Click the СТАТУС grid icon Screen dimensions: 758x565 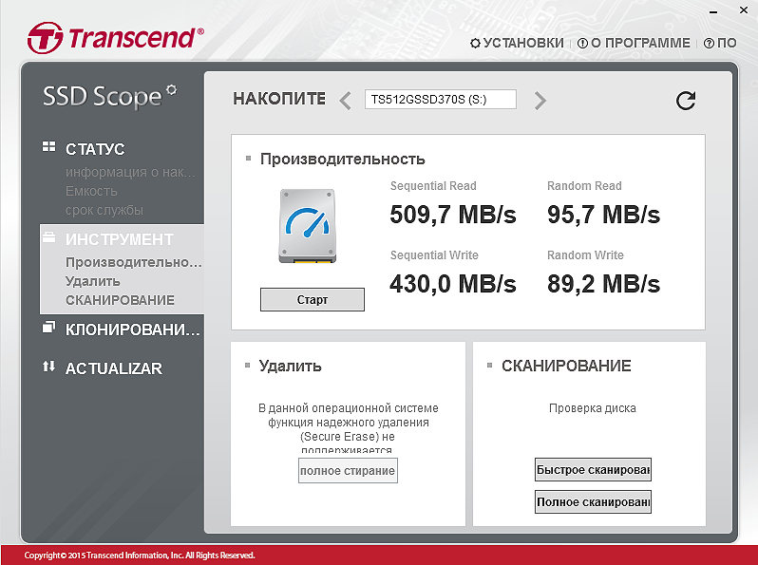pos(48,146)
